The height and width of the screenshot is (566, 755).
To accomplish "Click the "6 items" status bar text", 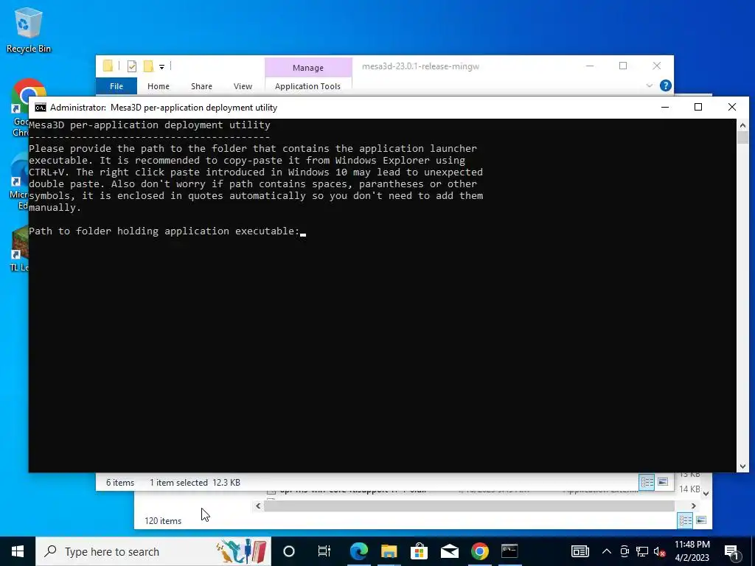I will [120, 483].
